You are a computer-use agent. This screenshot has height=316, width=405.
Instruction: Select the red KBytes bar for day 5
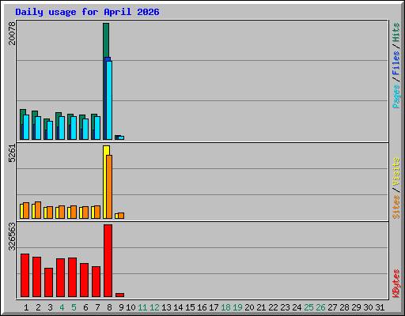point(72,277)
